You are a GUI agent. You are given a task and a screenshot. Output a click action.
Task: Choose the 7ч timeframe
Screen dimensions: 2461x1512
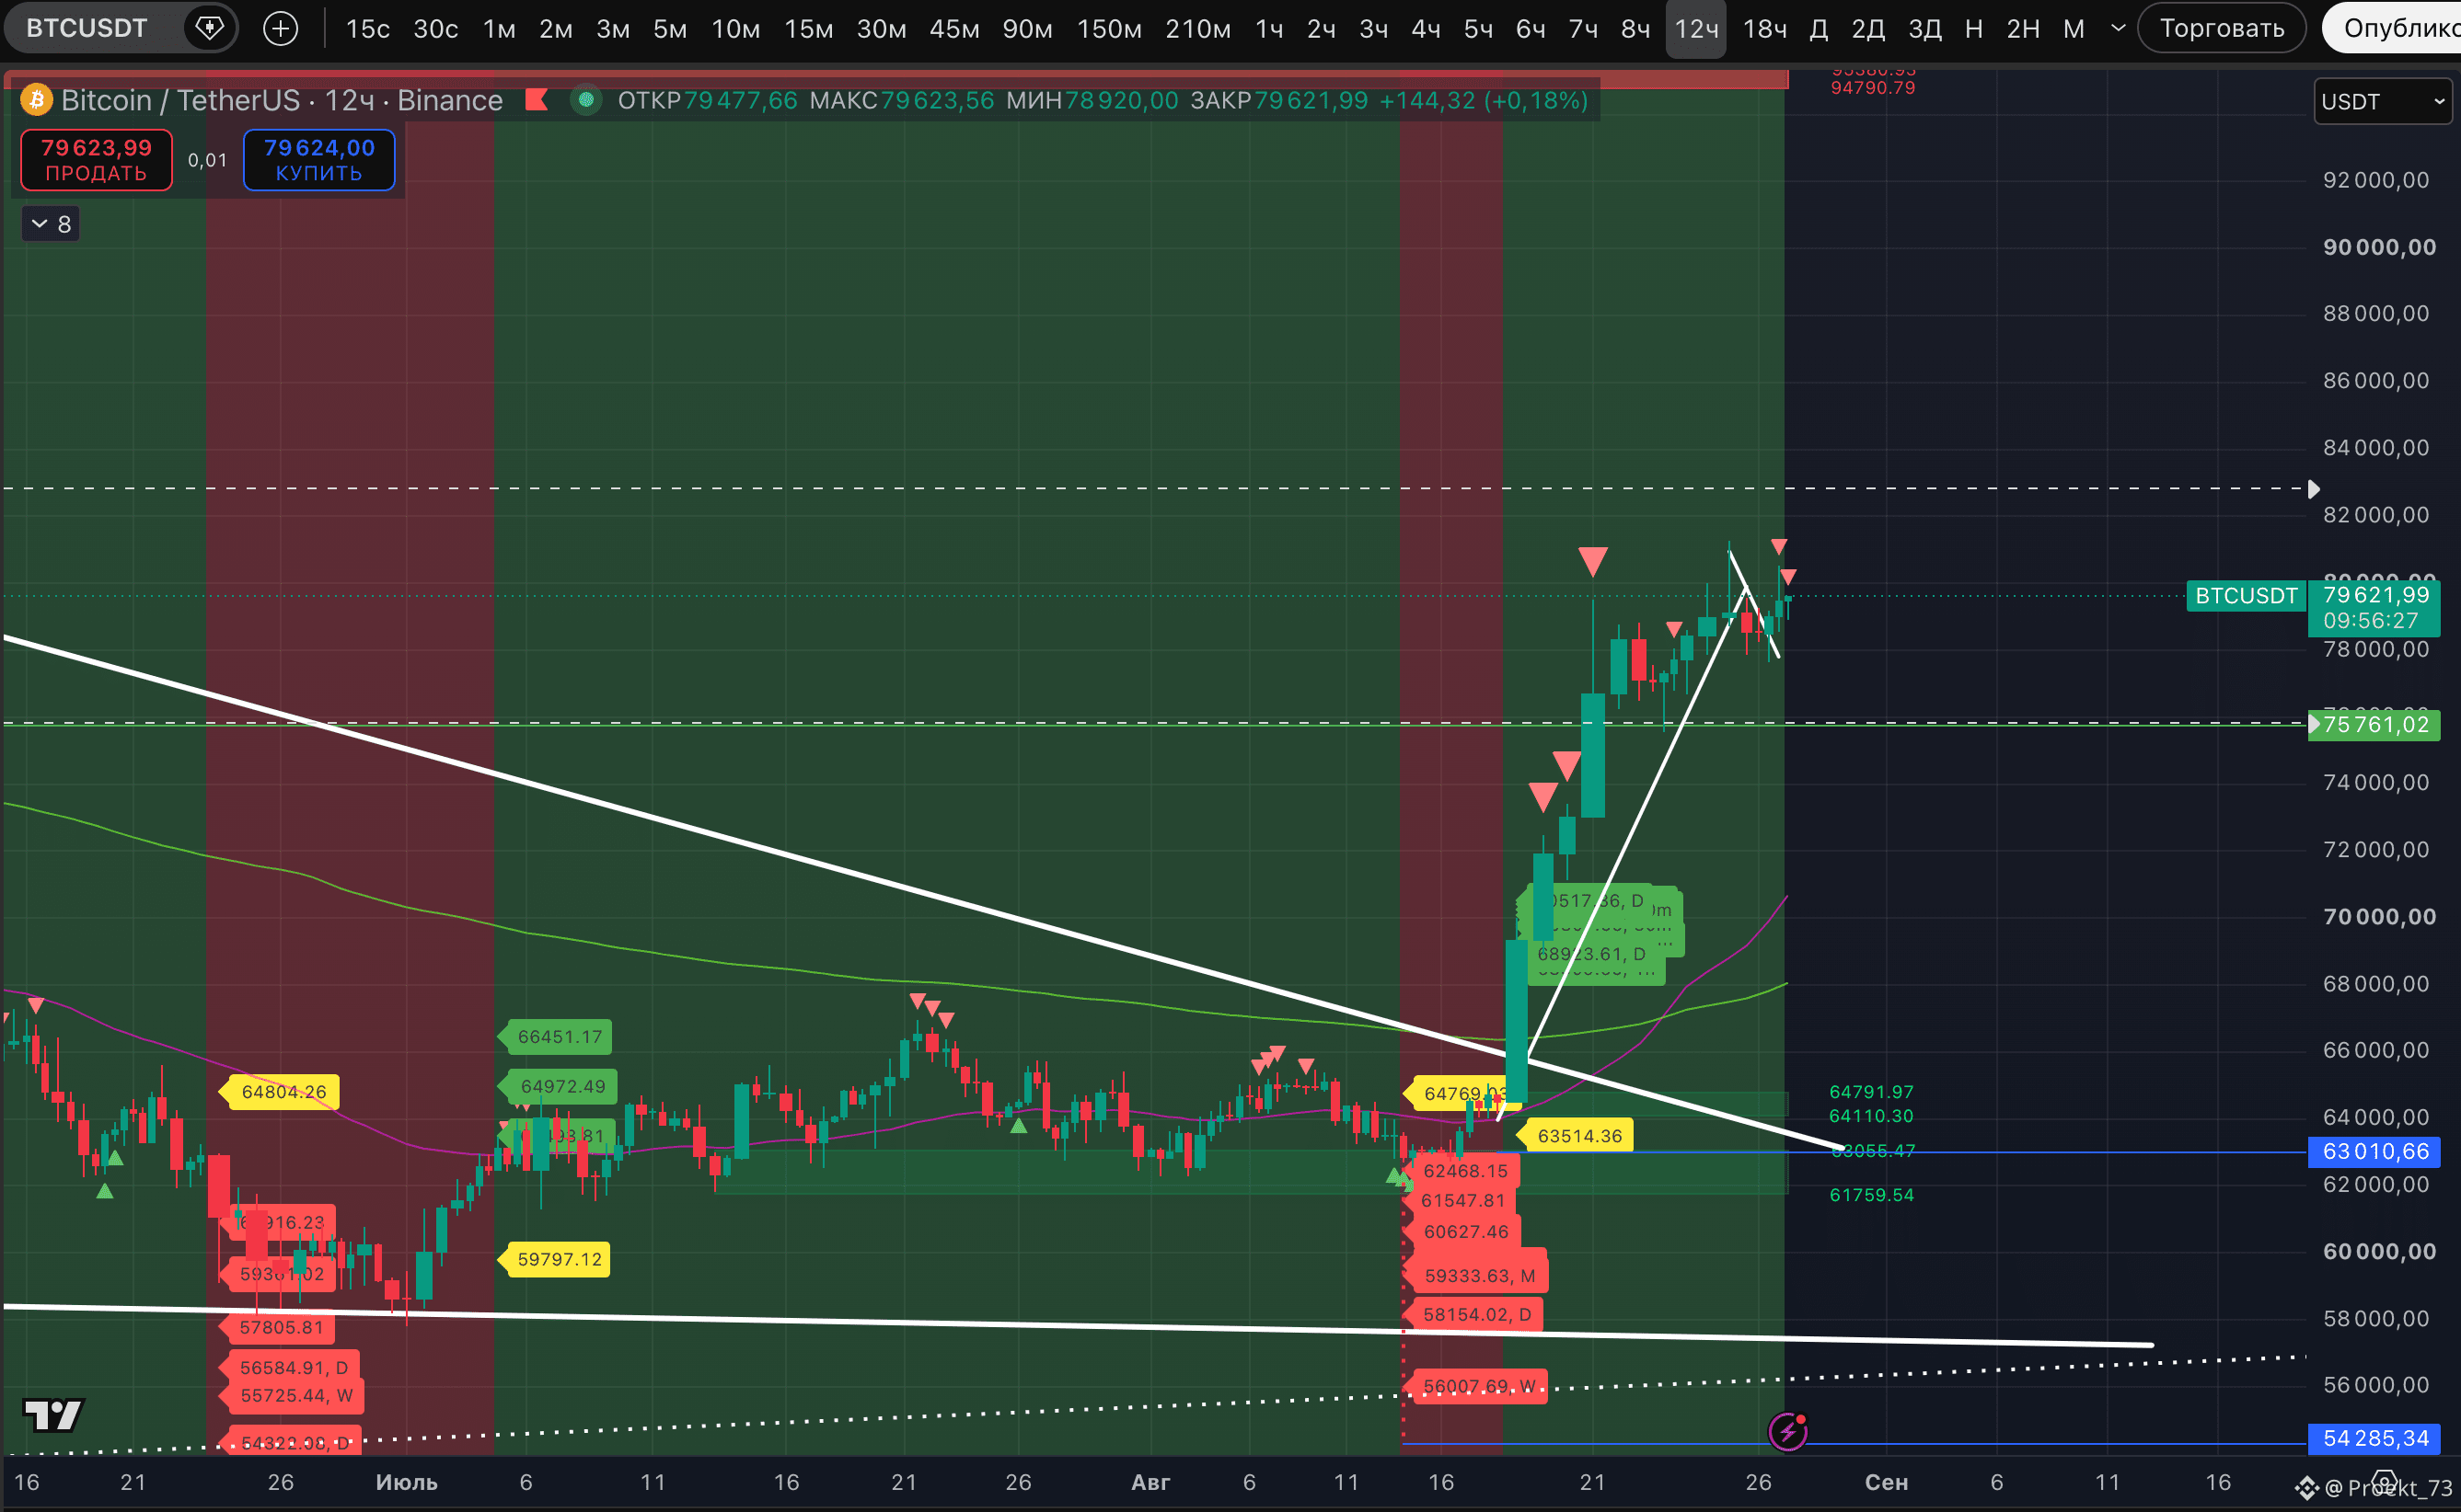coord(1583,29)
